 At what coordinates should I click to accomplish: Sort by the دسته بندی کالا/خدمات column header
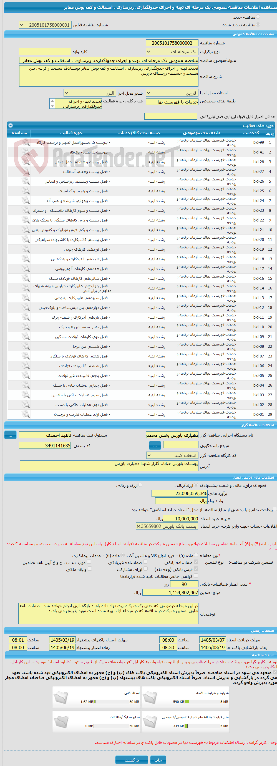coord(139,133)
